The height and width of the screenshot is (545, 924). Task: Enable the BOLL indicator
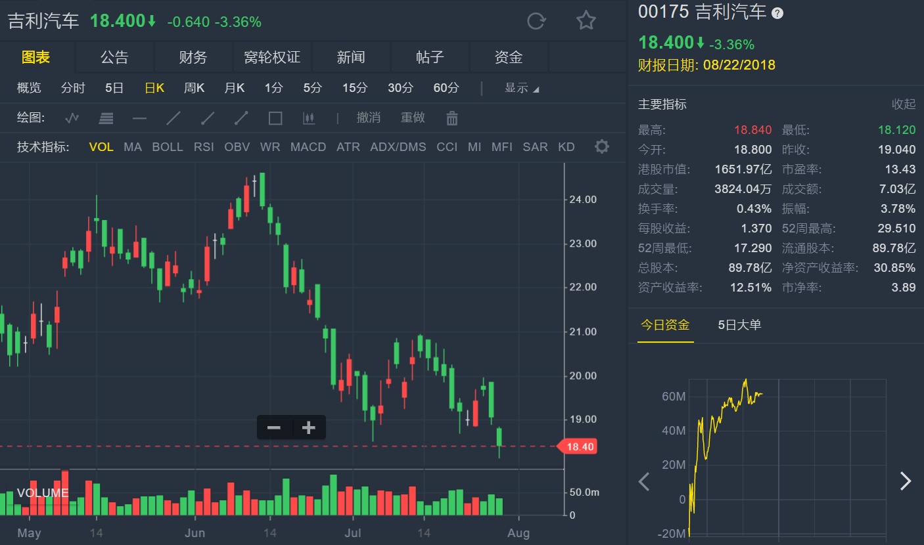click(x=168, y=147)
